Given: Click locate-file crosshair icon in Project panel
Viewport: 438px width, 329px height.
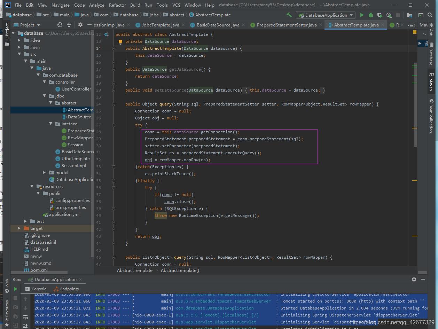Looking at the screenshot, I should coord(60,25).
